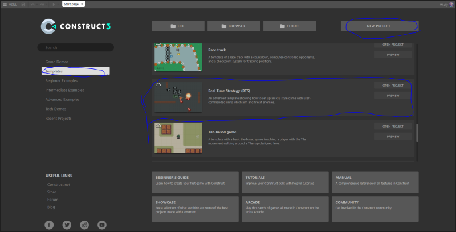The height and width of the screenshot is (232, 456).
Task: Click the folder icon on CLOUD button
Action: coord(282,26)
